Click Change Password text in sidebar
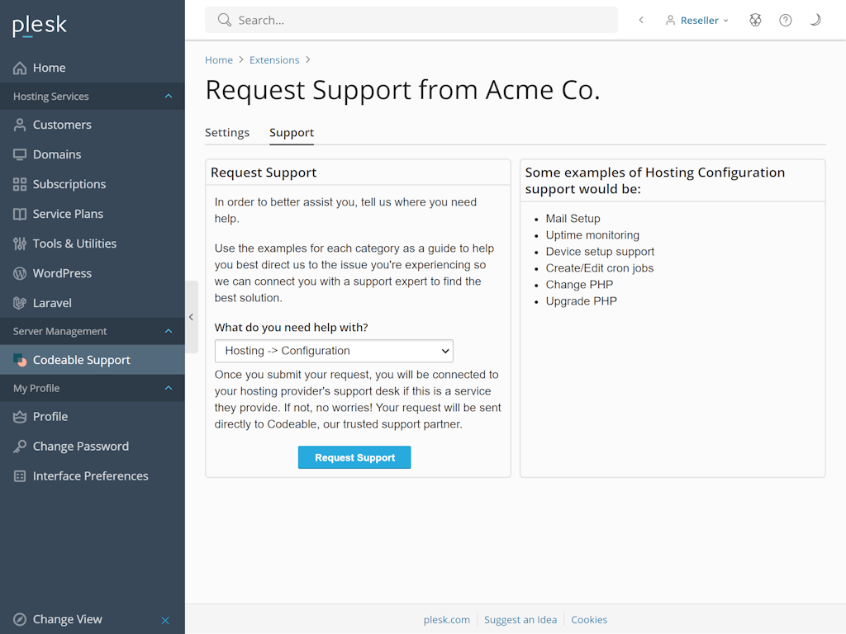The height and width of the screenshot is (634, 846). click(x=81, y=447)
